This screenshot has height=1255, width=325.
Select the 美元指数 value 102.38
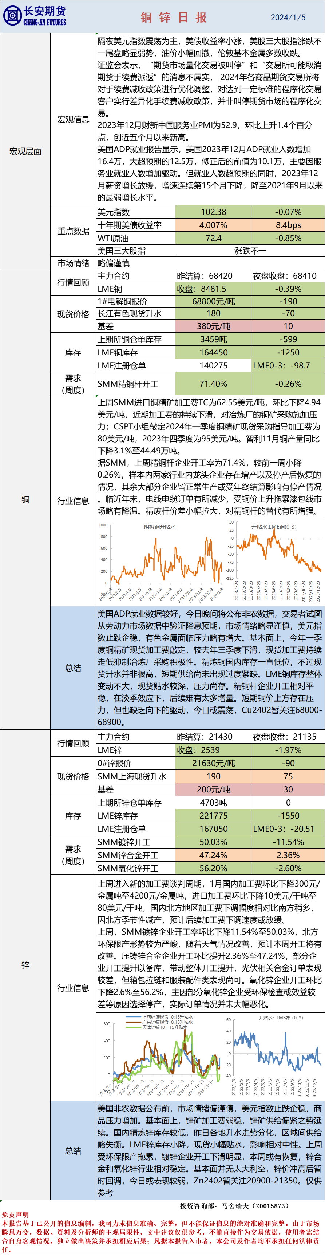pyautogui.click(x=213, y=212)
